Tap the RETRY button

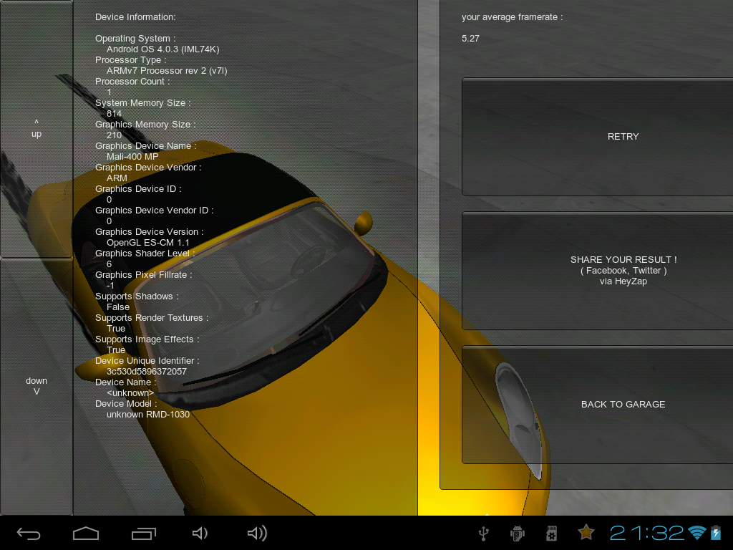[598, 137]
